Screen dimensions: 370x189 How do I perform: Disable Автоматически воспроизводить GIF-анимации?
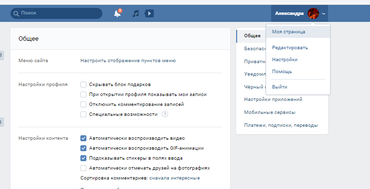(x=83, y=148)
